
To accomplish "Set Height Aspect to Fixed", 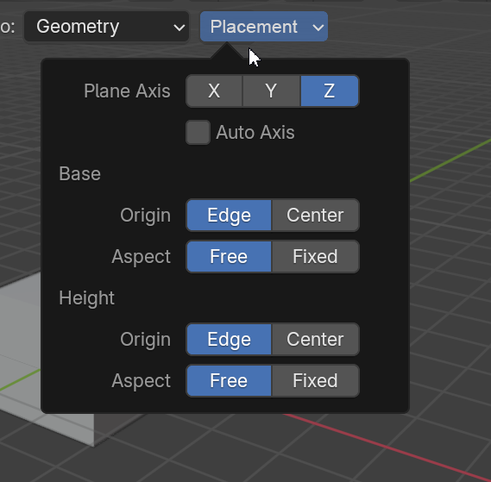I will [x=315, y=381].
